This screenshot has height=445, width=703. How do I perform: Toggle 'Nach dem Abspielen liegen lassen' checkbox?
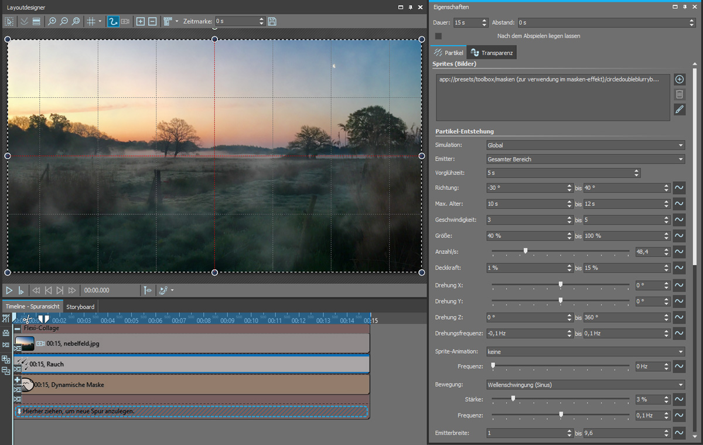point(438,36)
